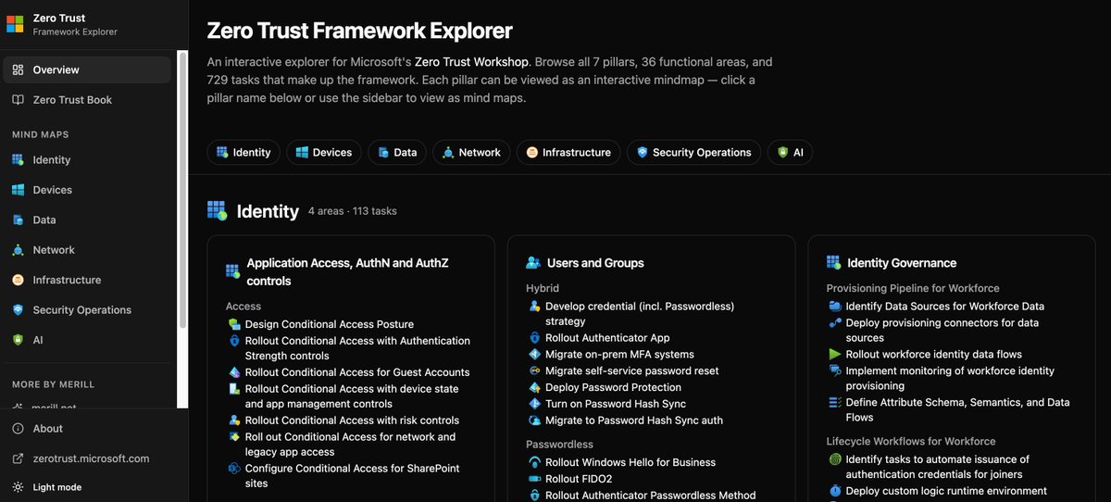This screenshot has width=1111, height=502.
Task: Click Identity Governance card icon
Action: pyautogui.click(x=833, y=263)
